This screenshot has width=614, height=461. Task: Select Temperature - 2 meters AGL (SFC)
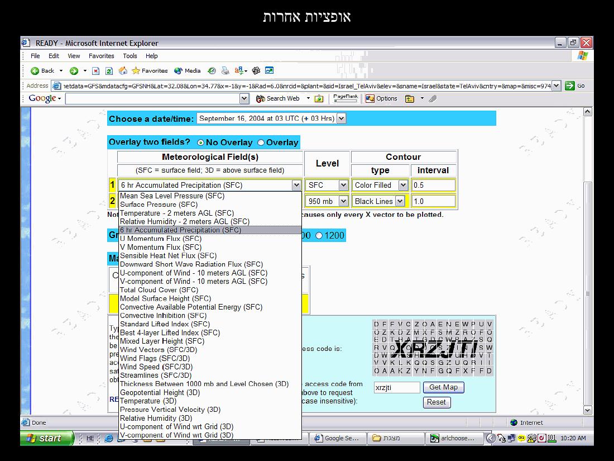(x=210, y=213)
